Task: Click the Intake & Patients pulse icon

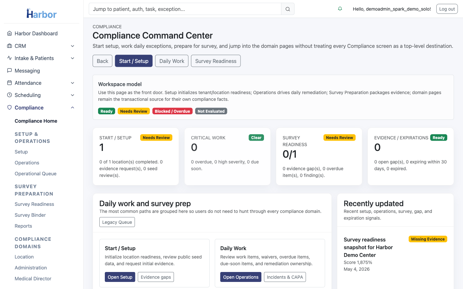Action: [9, 58]
